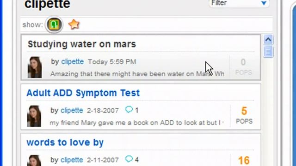The height and width of the screenshot is (166, 296).
Task: Click the comment bubble icon showing 1
Action: 129,109
